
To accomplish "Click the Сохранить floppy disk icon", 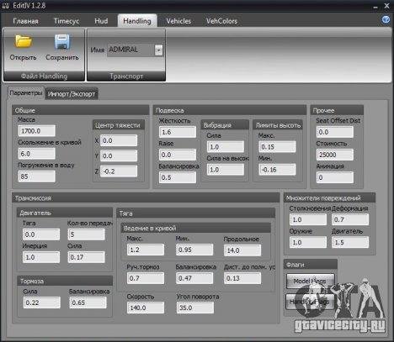I will pos(62,41).
